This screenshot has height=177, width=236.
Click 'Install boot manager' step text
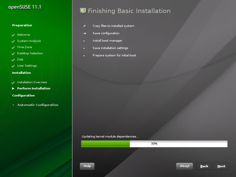click(x=107, y=41)
